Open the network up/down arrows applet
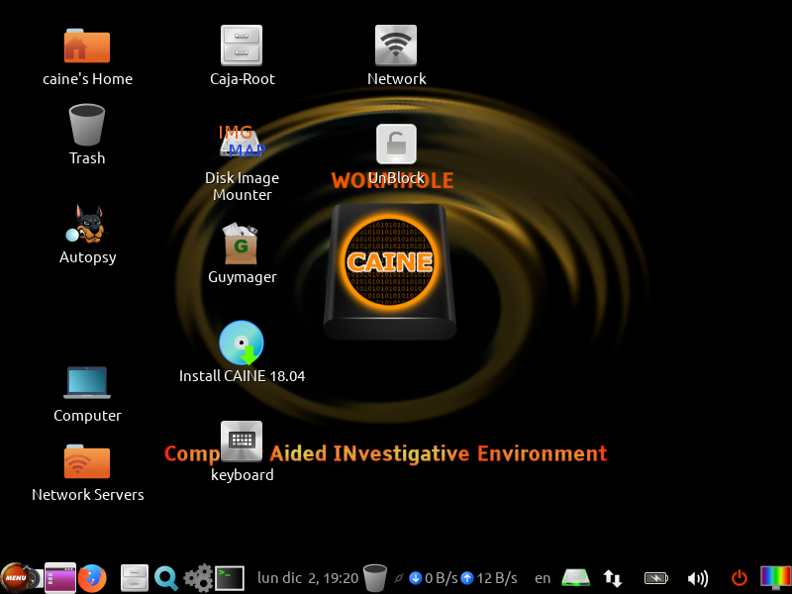792x594 pixels. (x=612, y=578)
